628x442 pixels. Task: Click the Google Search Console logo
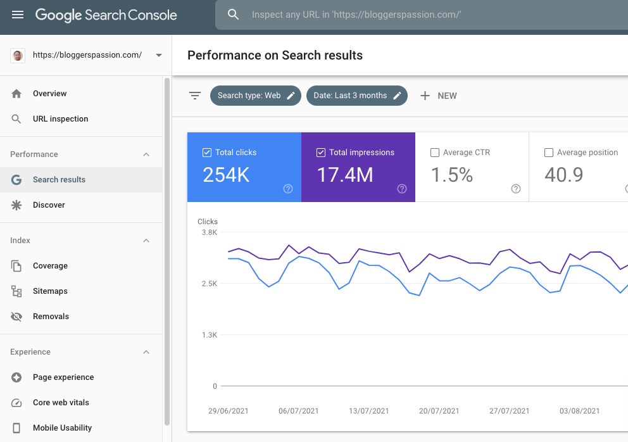pos(106,15)
